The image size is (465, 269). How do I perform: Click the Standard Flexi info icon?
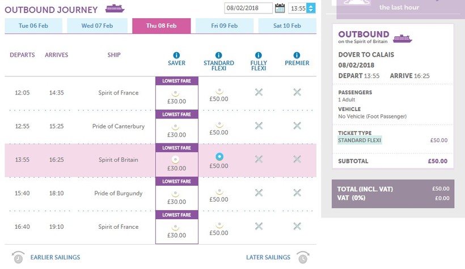218,55
